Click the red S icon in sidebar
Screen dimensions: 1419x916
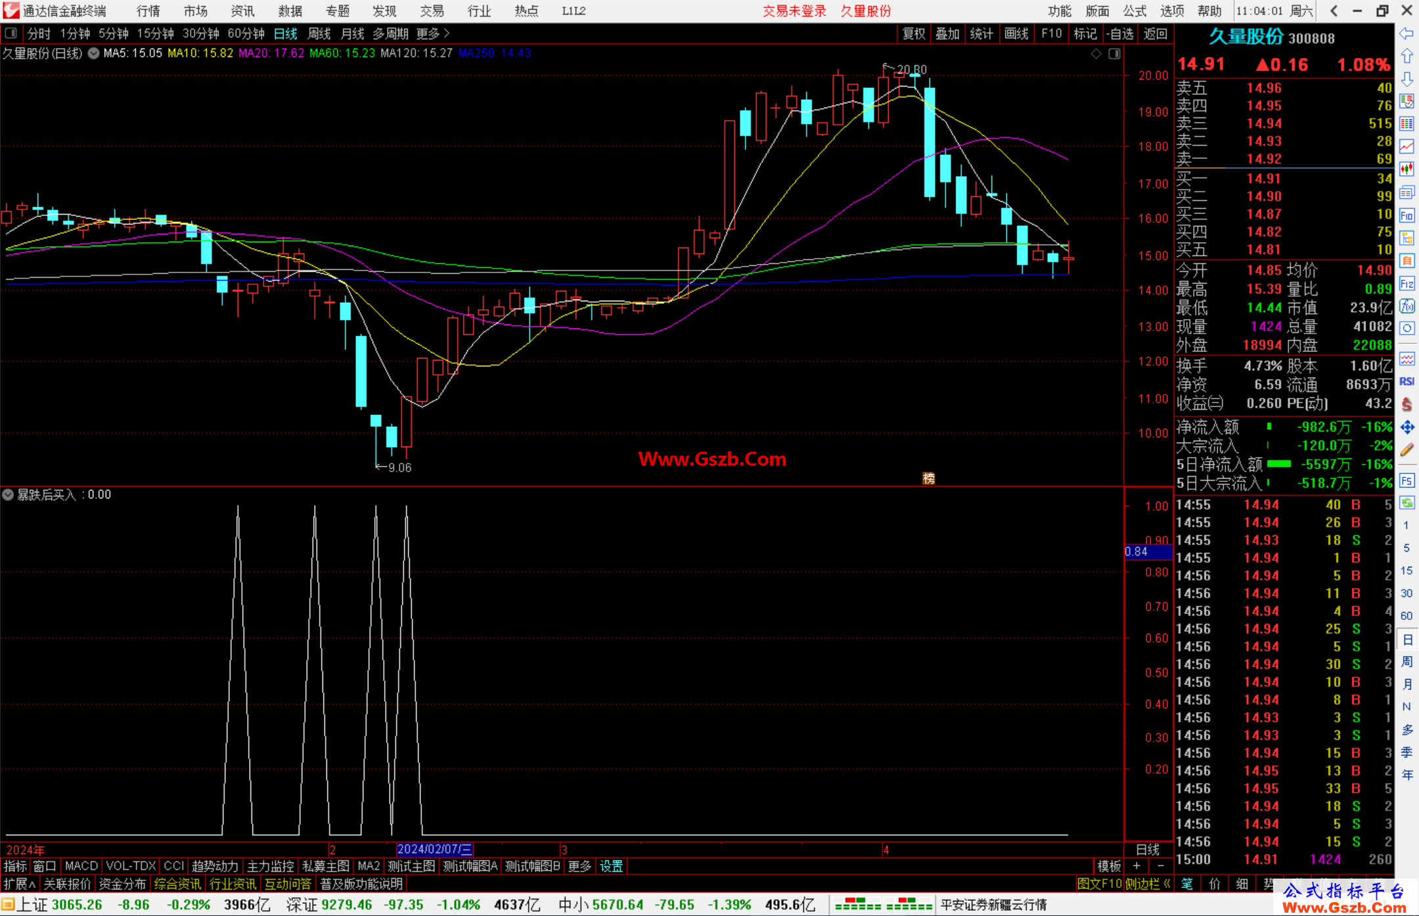click(x=1407, y=404)
